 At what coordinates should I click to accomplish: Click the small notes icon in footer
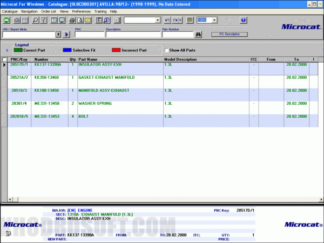pos(8,233)
